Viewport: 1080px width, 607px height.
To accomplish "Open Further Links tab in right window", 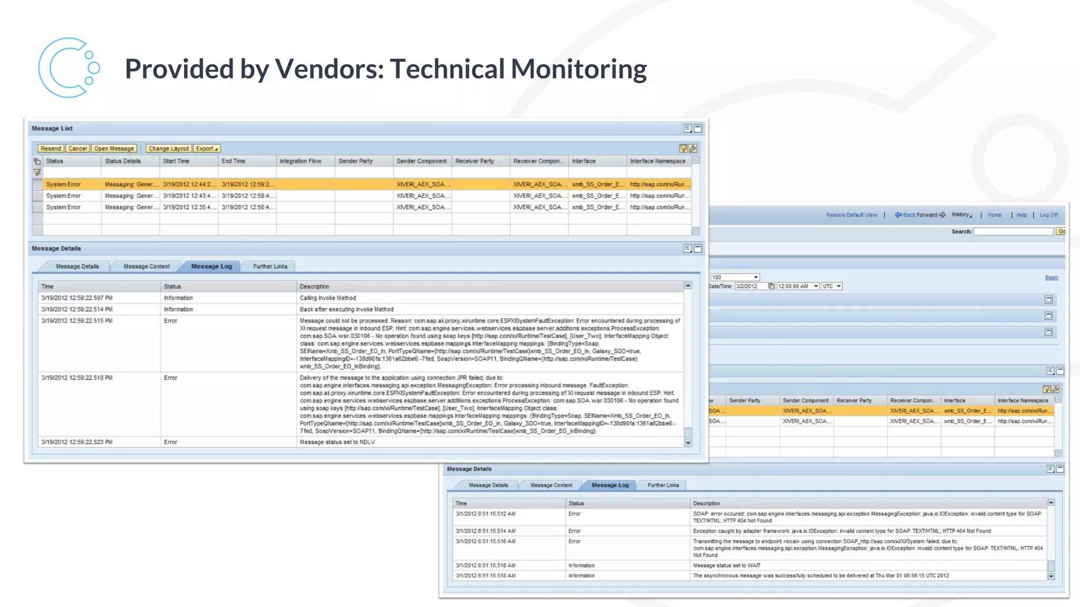I will (663, 485).
